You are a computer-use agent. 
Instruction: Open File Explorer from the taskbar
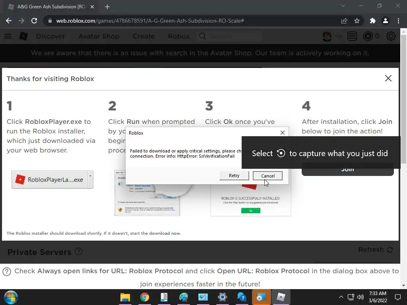pyautogui.click(x=125, y=297)
